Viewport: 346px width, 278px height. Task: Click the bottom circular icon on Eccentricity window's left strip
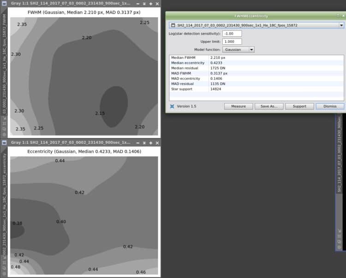click(4, 273)
